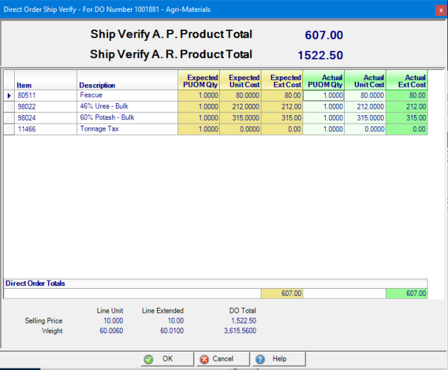Click the current row arrow indicator for 80511
Image resolution: width=448 pixels, height=370 pixels.
8,95
